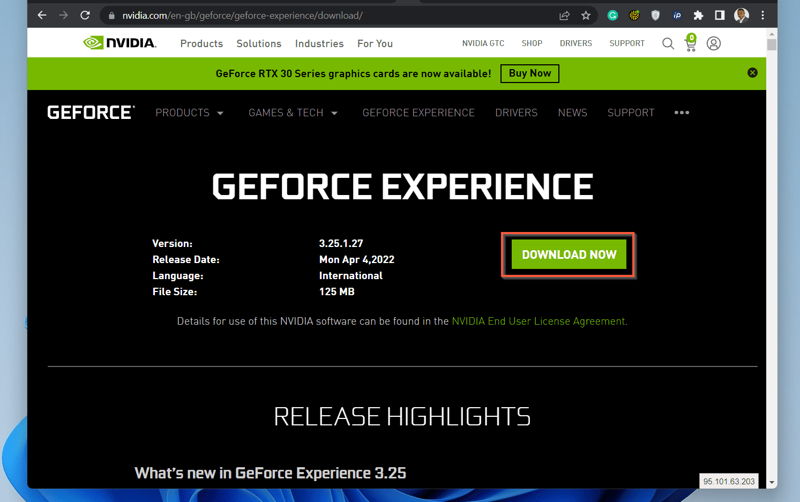
Task: Open the search icon in the NVIDIA navbar
Action: [x=668, y=43]
